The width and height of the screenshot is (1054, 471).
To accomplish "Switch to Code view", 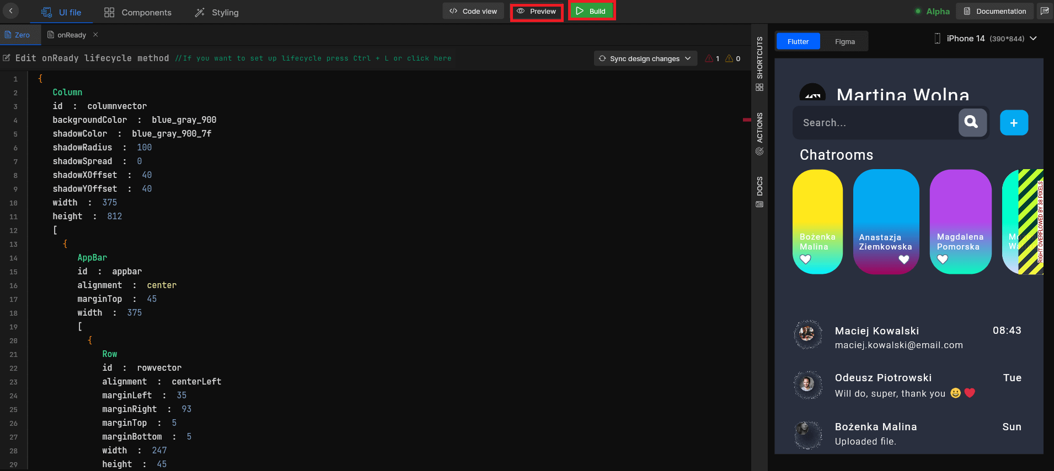I will tap(473, 11).
